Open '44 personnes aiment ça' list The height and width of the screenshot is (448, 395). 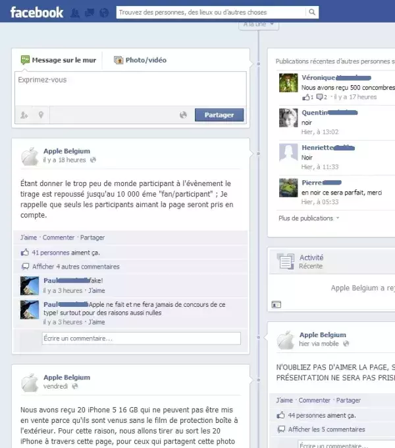tap(322, 416)
